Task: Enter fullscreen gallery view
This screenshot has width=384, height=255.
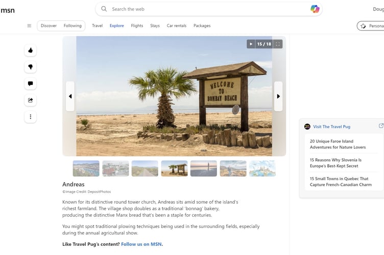Action: [x=278, y=44]
